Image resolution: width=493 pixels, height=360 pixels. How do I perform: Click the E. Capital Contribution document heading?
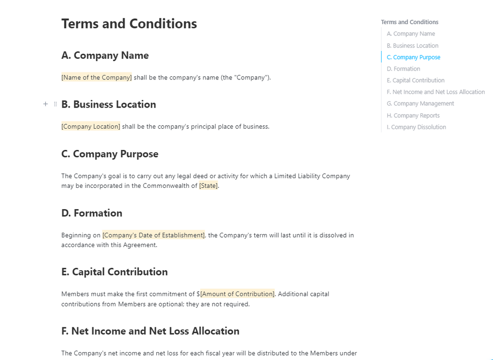(114, 272)
